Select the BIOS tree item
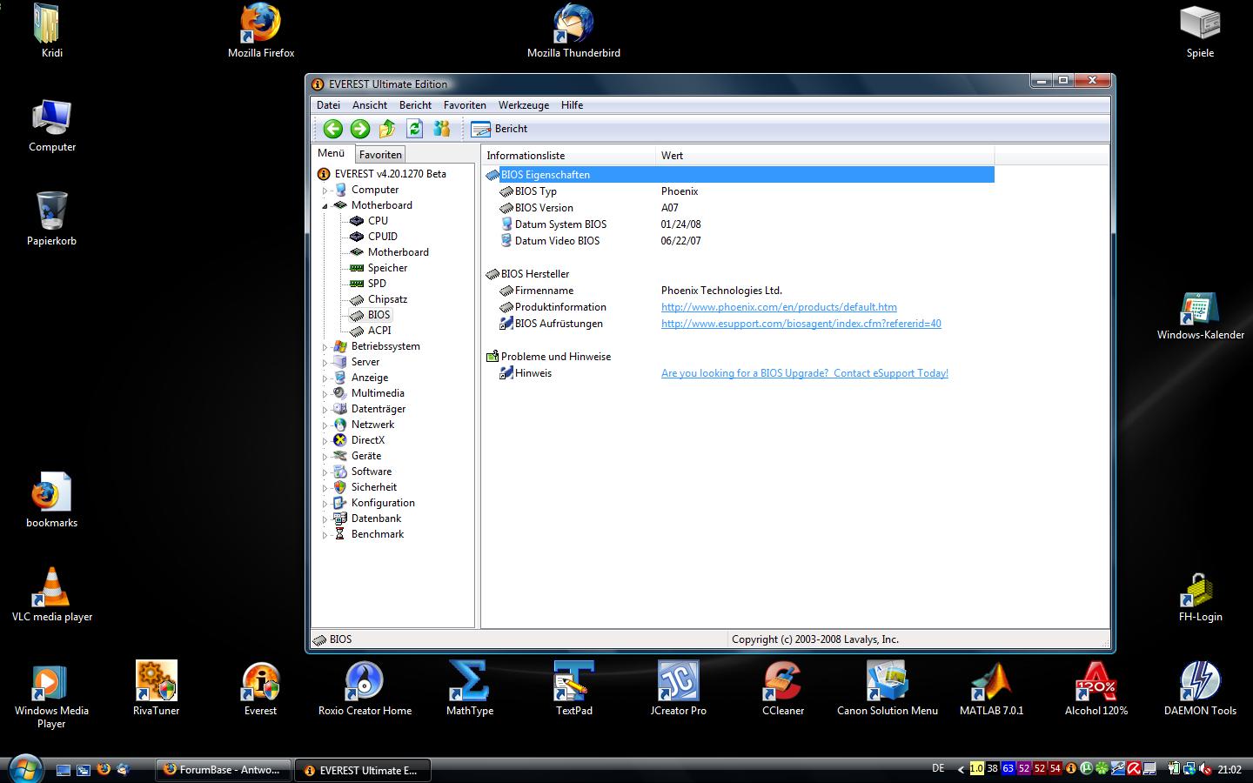This screenshot has width=1253, height=783. [379, 315]
